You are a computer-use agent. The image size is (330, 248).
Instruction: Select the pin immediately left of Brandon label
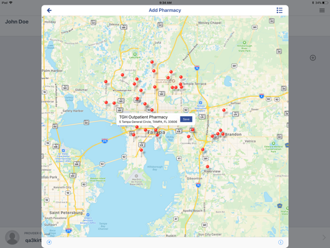coord(223,134)
